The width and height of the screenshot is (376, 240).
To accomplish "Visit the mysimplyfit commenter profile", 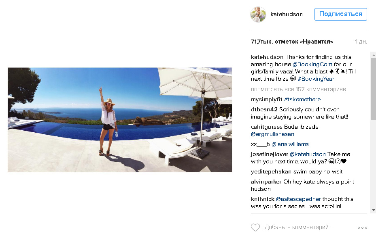I will tap(267, 100).
